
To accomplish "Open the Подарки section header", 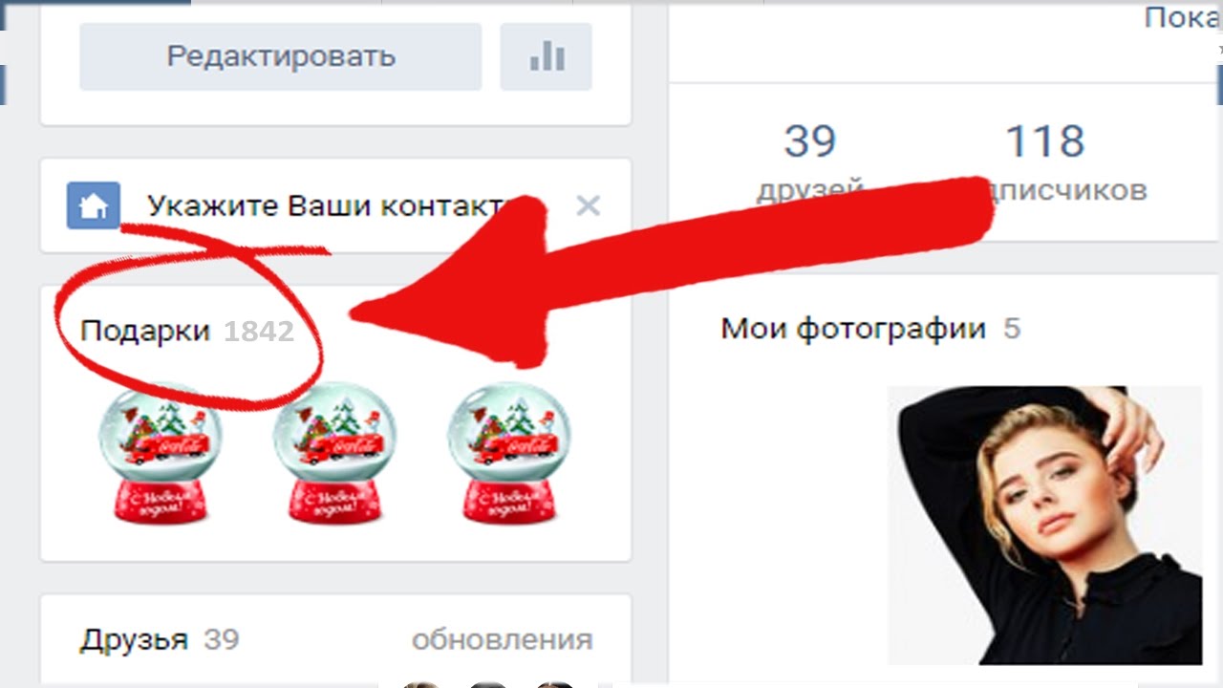I will click(145, 331).
